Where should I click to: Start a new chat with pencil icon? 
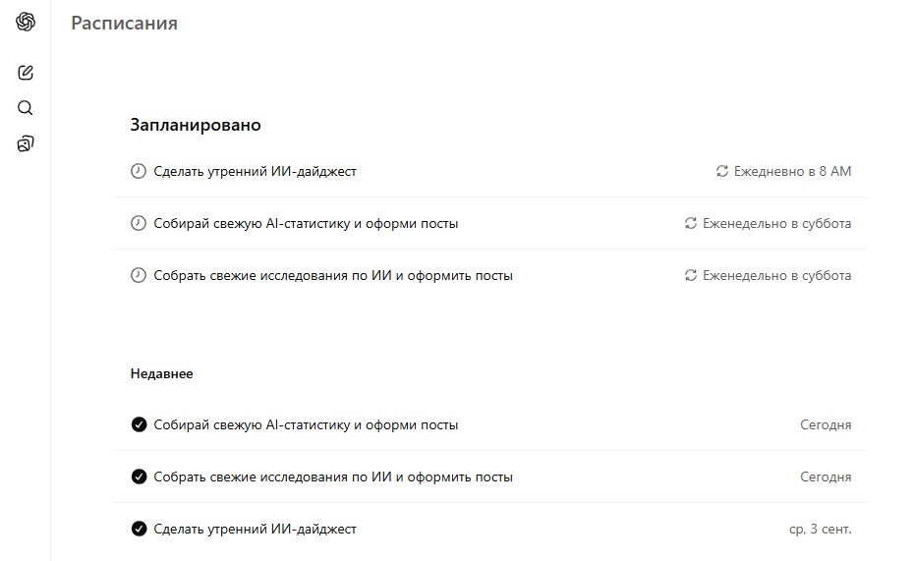pyautogui.click(x=26, y=72)
